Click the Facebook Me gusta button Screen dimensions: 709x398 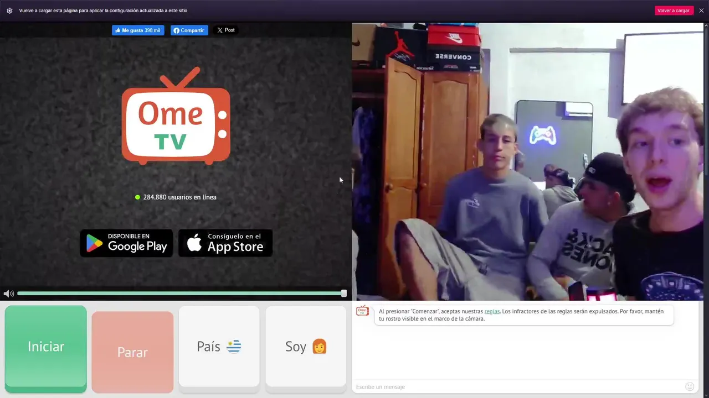click(x=138, y=30)
